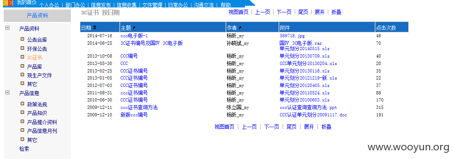Click the sort arrow beside 主题 header

(x=134, y=28)
